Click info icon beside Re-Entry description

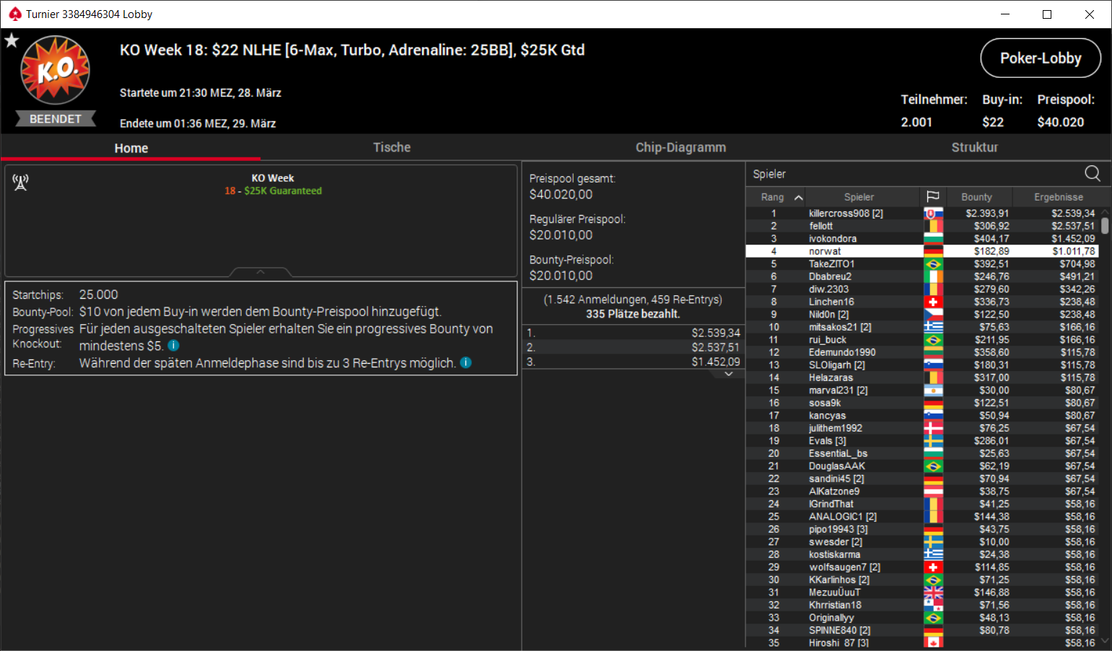466,362
